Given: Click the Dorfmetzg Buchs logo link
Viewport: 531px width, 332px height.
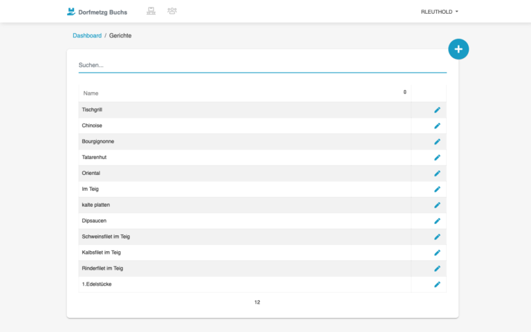Looking at the screenshot, I should point(97,12).
